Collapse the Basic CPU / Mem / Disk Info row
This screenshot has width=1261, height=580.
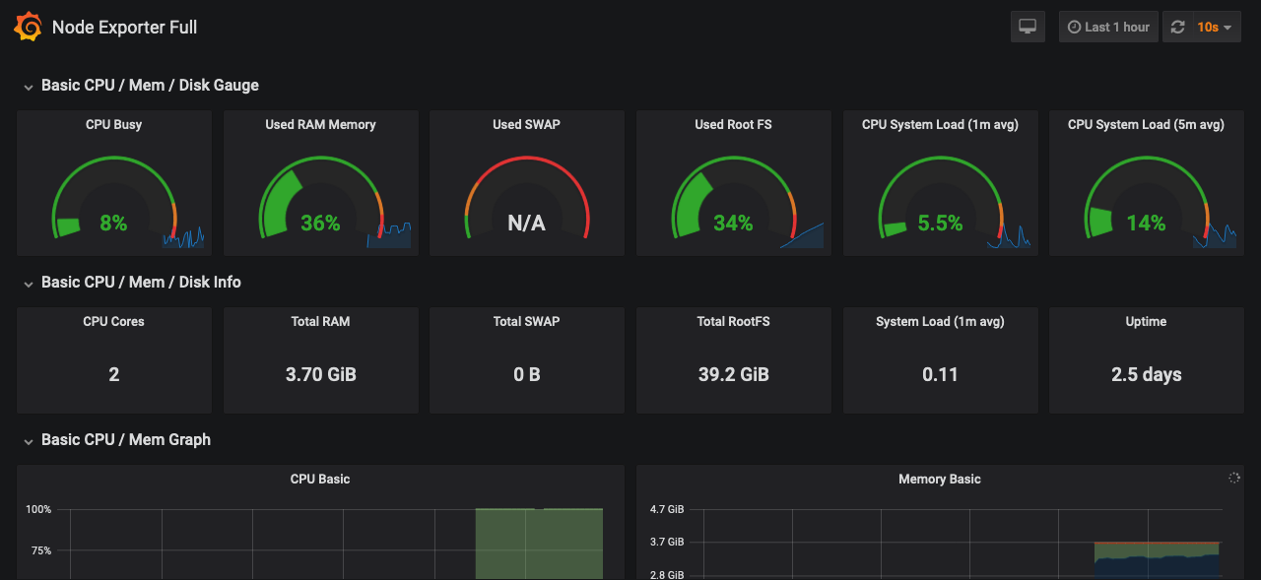pyautogui.click(x=29, y=284)
